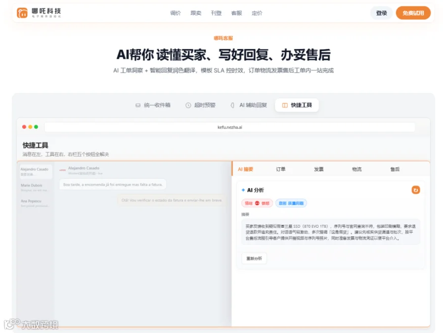445x333 pixels.
Task: Click the blue 意图 质量问题 tag
Action: (291, 203)
